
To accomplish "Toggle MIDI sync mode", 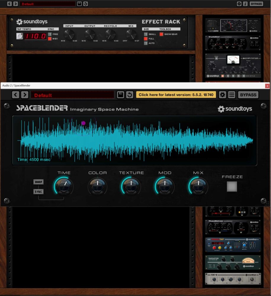I will click(50, 39).
